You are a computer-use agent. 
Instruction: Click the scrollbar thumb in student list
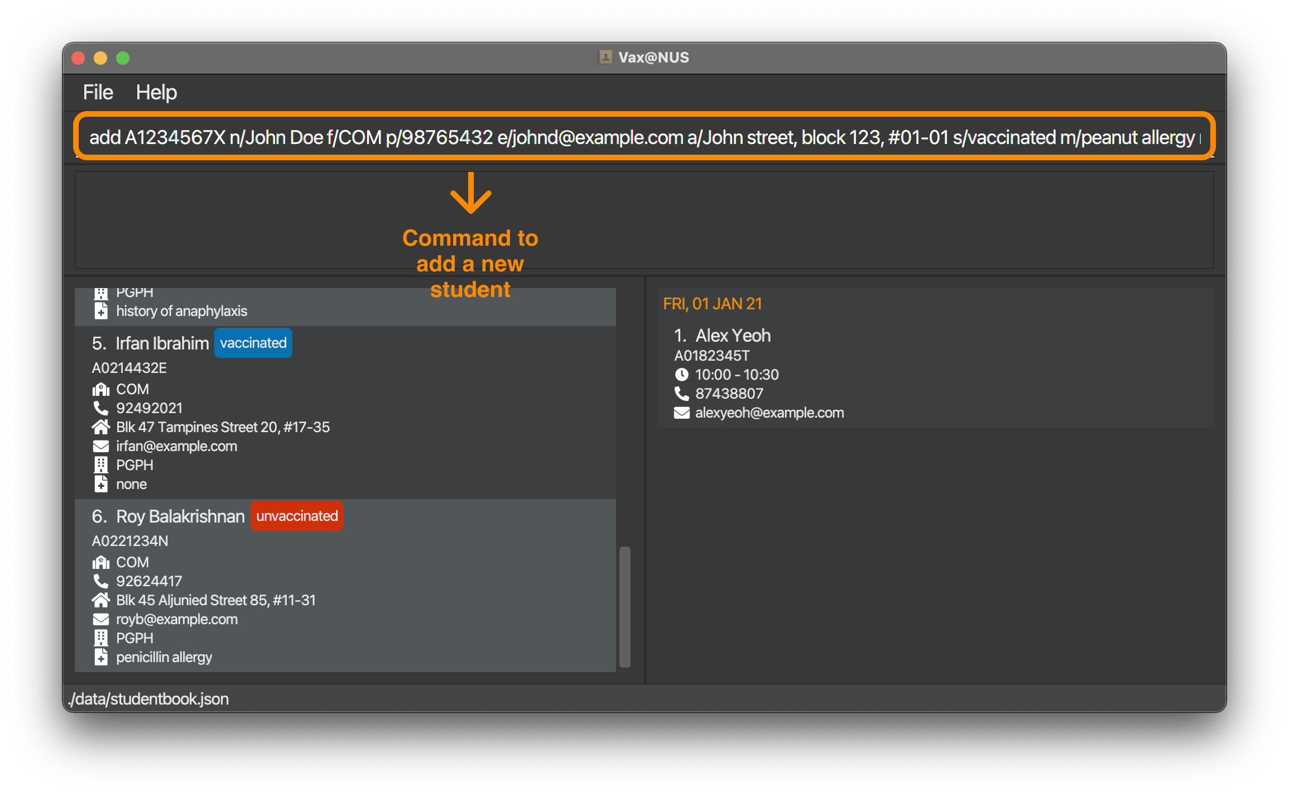click(625, 607)
